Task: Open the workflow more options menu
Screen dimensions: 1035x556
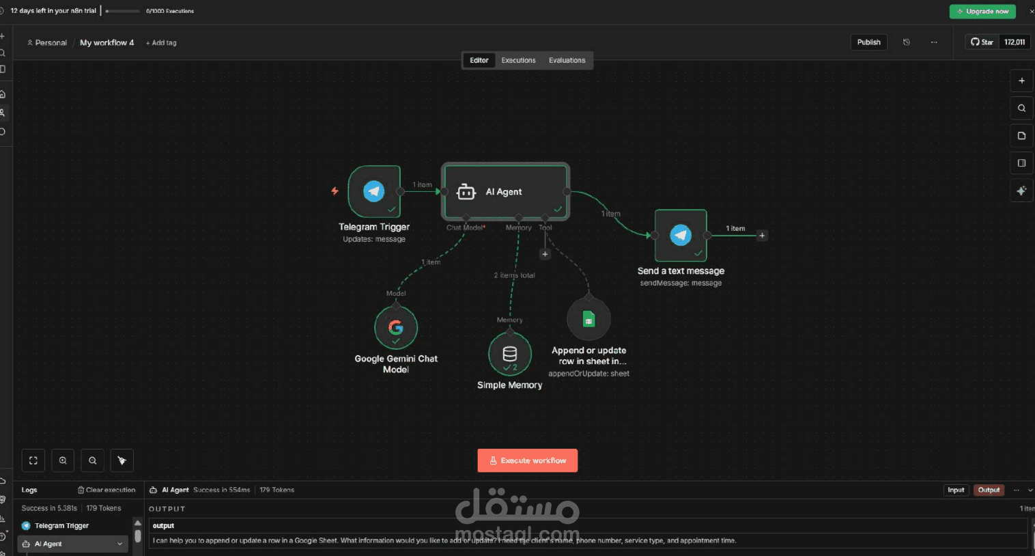Action: tap(934, 42)
